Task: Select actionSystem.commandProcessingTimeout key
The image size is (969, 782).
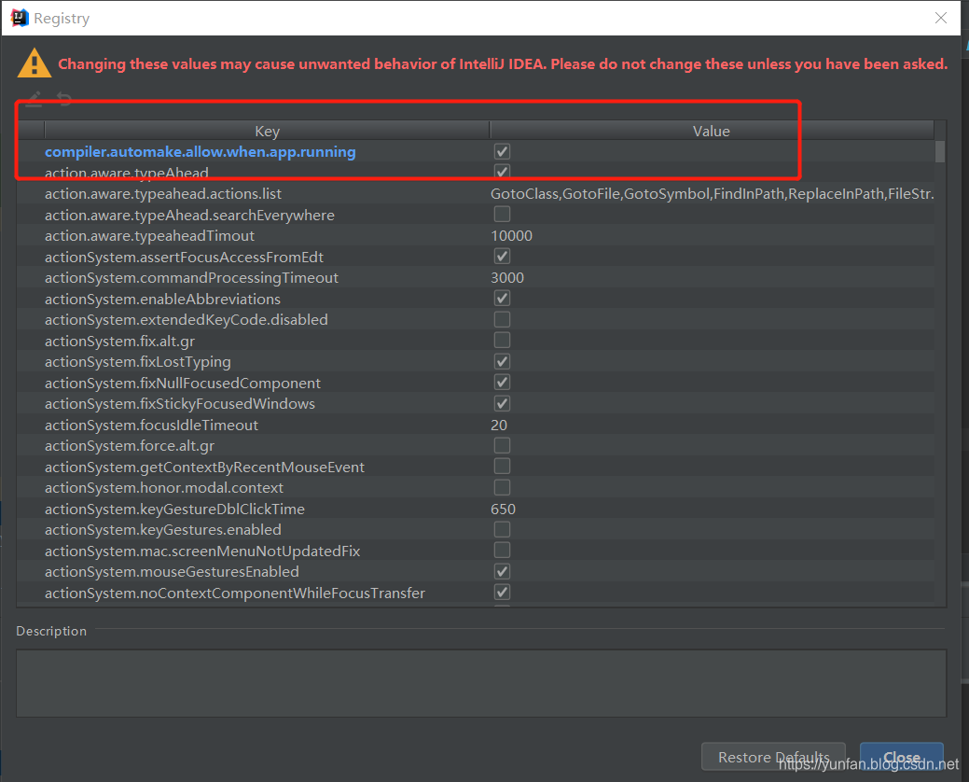Action: coord(191,277)
